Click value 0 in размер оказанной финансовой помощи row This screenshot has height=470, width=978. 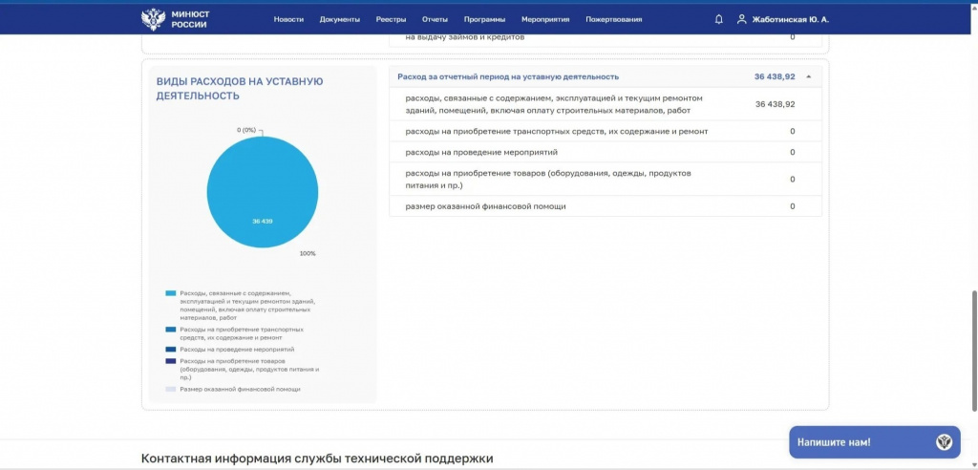(792, 206)
